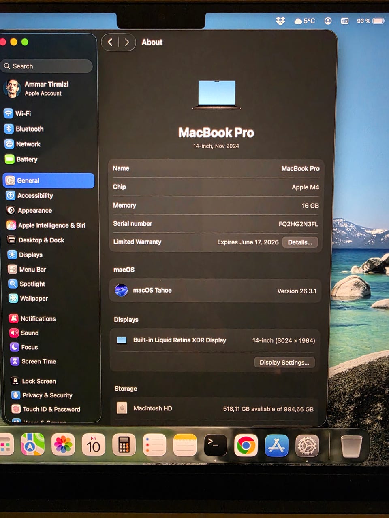Click the serial number FQ2HG2N3FL
389x518 pixels.
point(298,224)
